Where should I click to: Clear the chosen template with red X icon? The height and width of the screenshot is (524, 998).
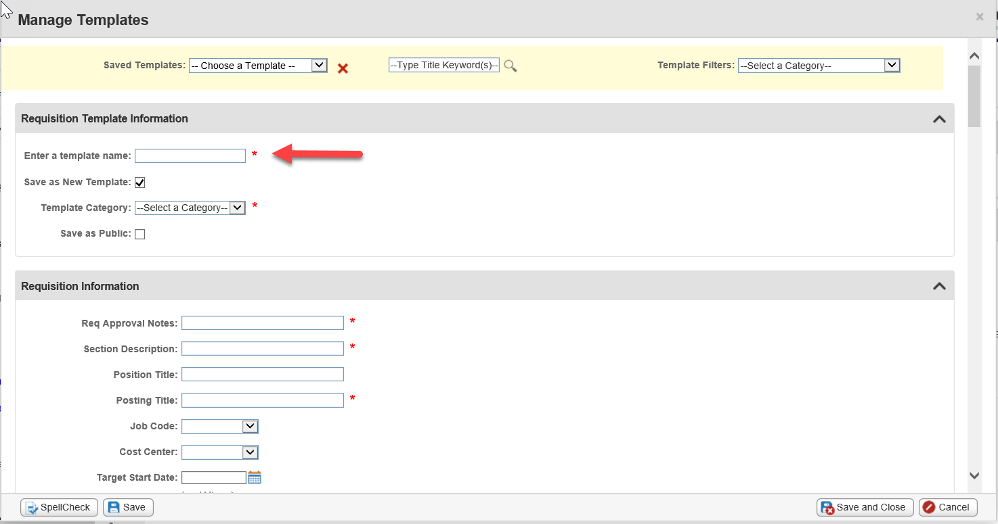(343, 68)
